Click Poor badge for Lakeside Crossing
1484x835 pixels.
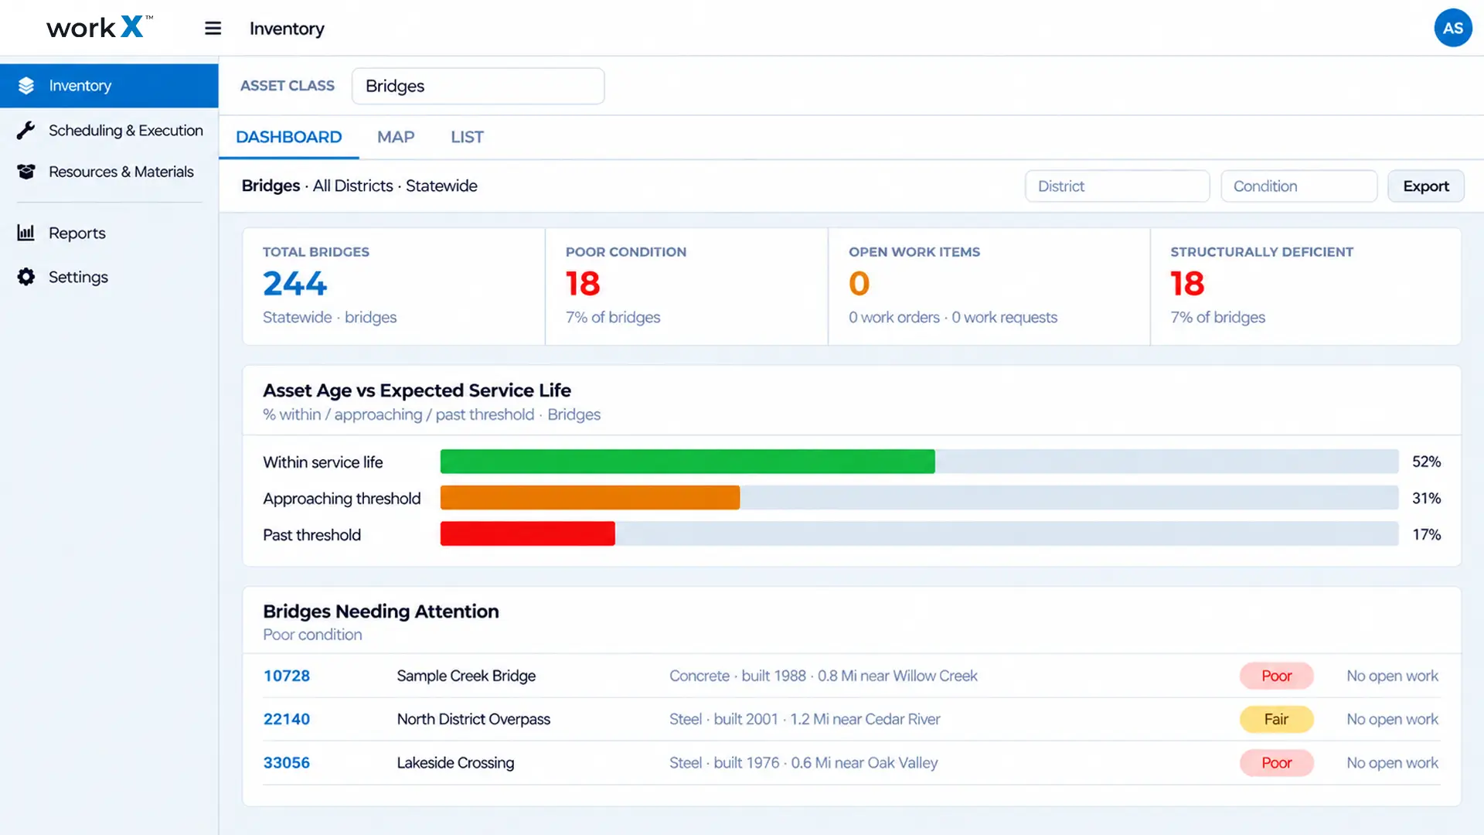[1276, 762]
